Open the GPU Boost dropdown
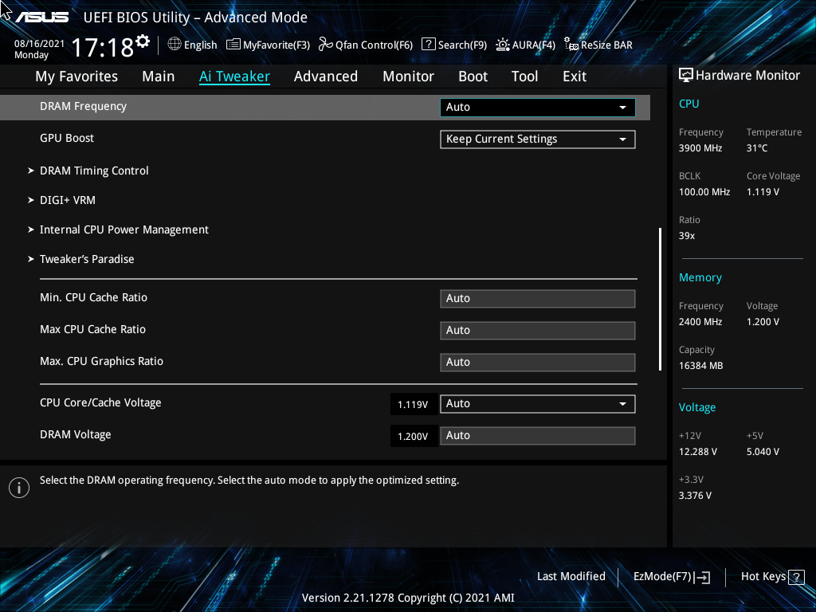Screen dimensions: 816x612 pos(538,139)
